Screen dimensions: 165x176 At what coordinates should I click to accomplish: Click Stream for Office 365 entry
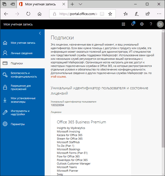point(70,139)
